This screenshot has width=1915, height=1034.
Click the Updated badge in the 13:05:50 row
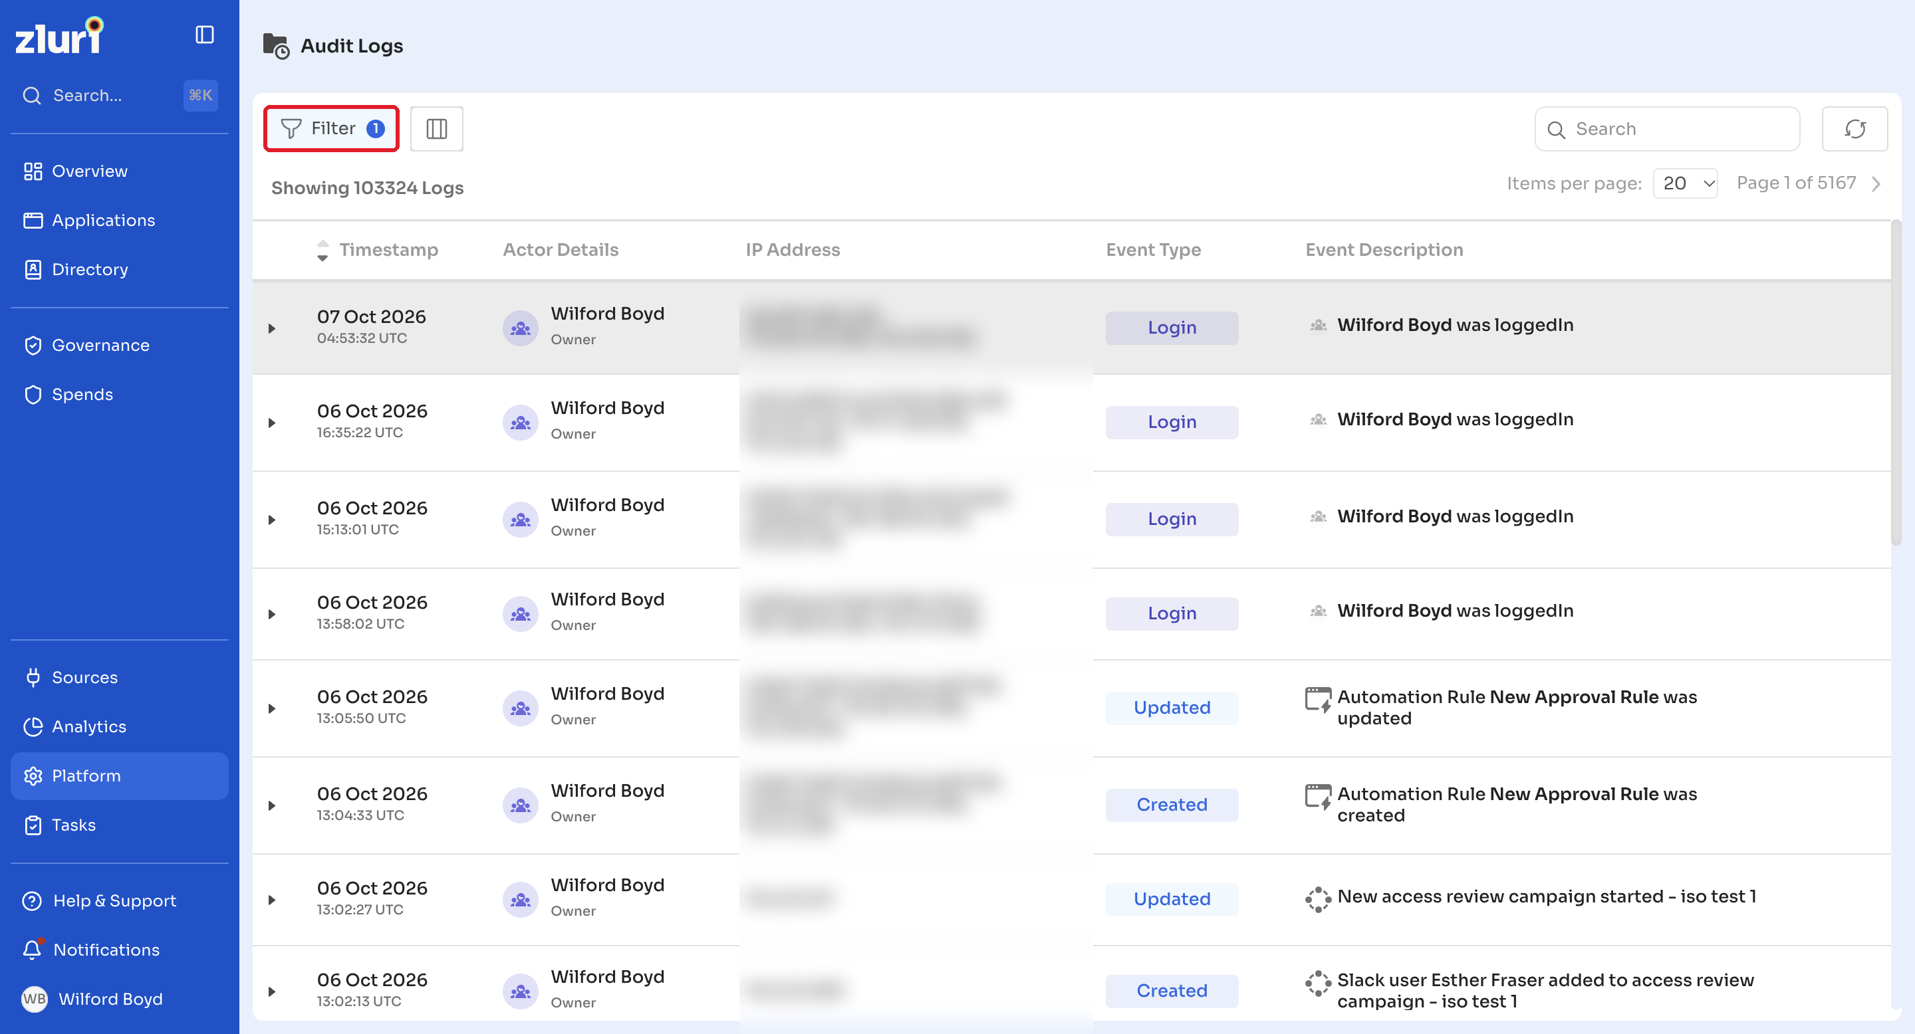click(1172, 707)
